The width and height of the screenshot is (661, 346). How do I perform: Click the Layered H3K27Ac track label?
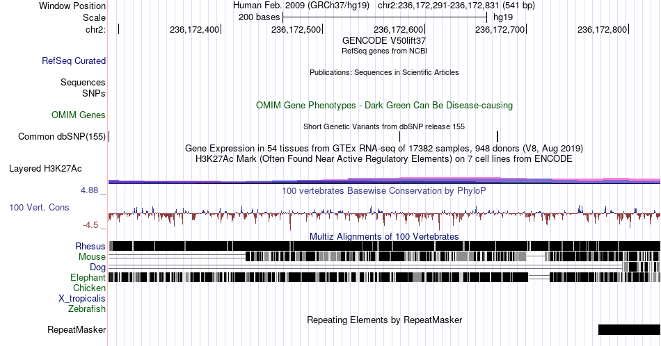[45, 168]
